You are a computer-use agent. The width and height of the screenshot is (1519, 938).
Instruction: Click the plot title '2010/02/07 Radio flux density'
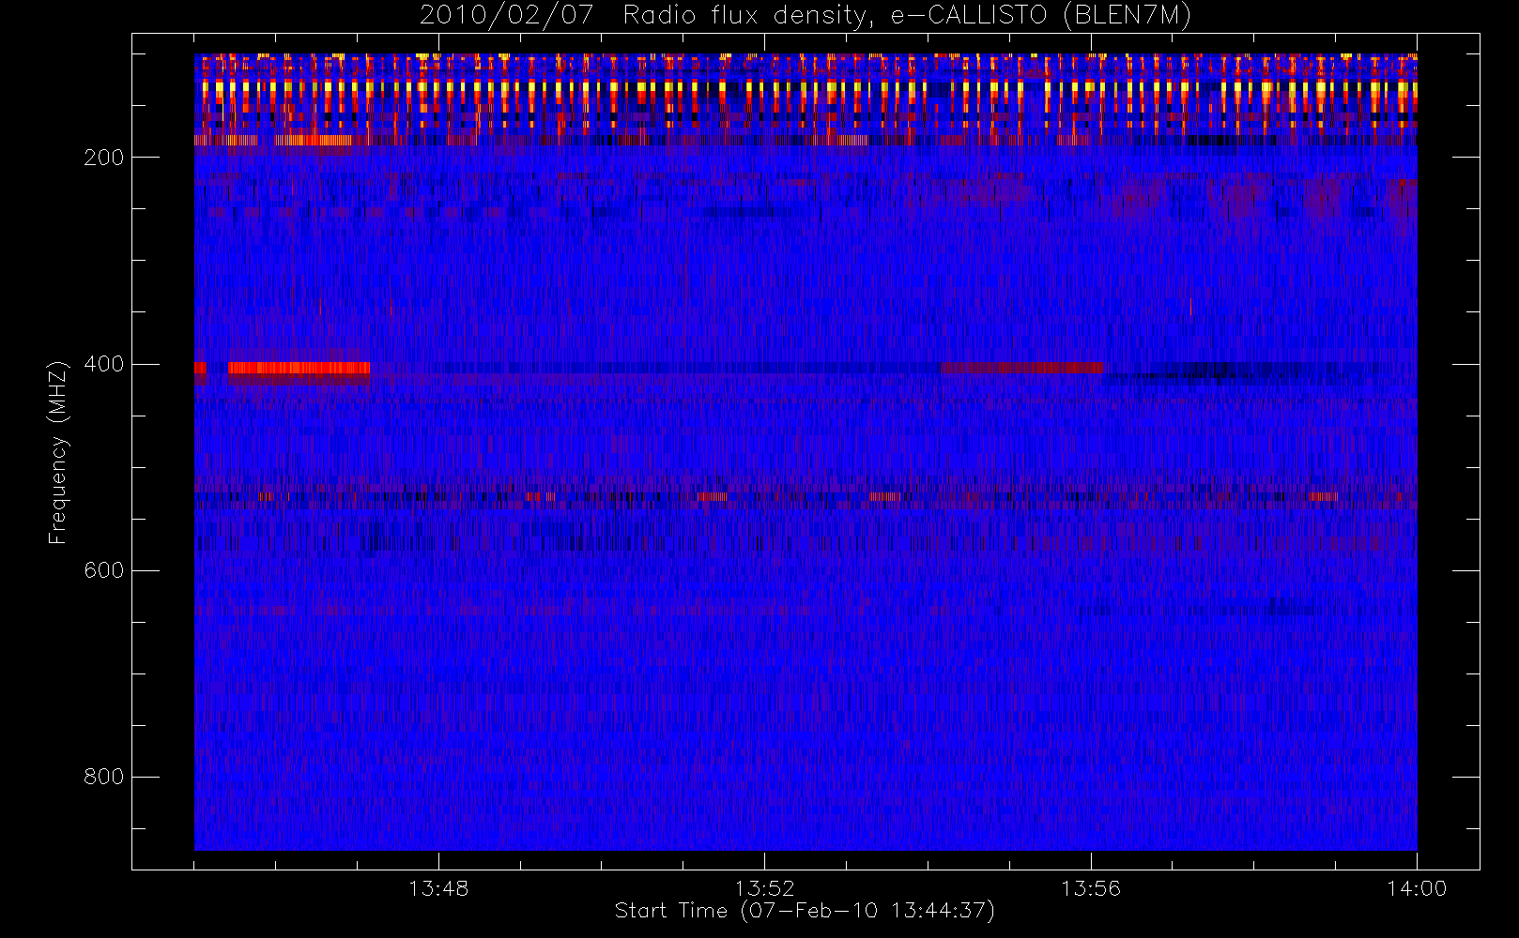(x=806, y=16)
